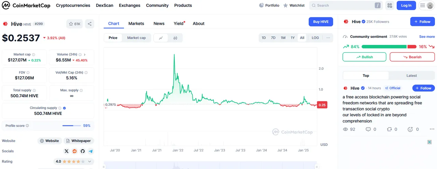Click the Buy HIVE button

tap(321, 22)
